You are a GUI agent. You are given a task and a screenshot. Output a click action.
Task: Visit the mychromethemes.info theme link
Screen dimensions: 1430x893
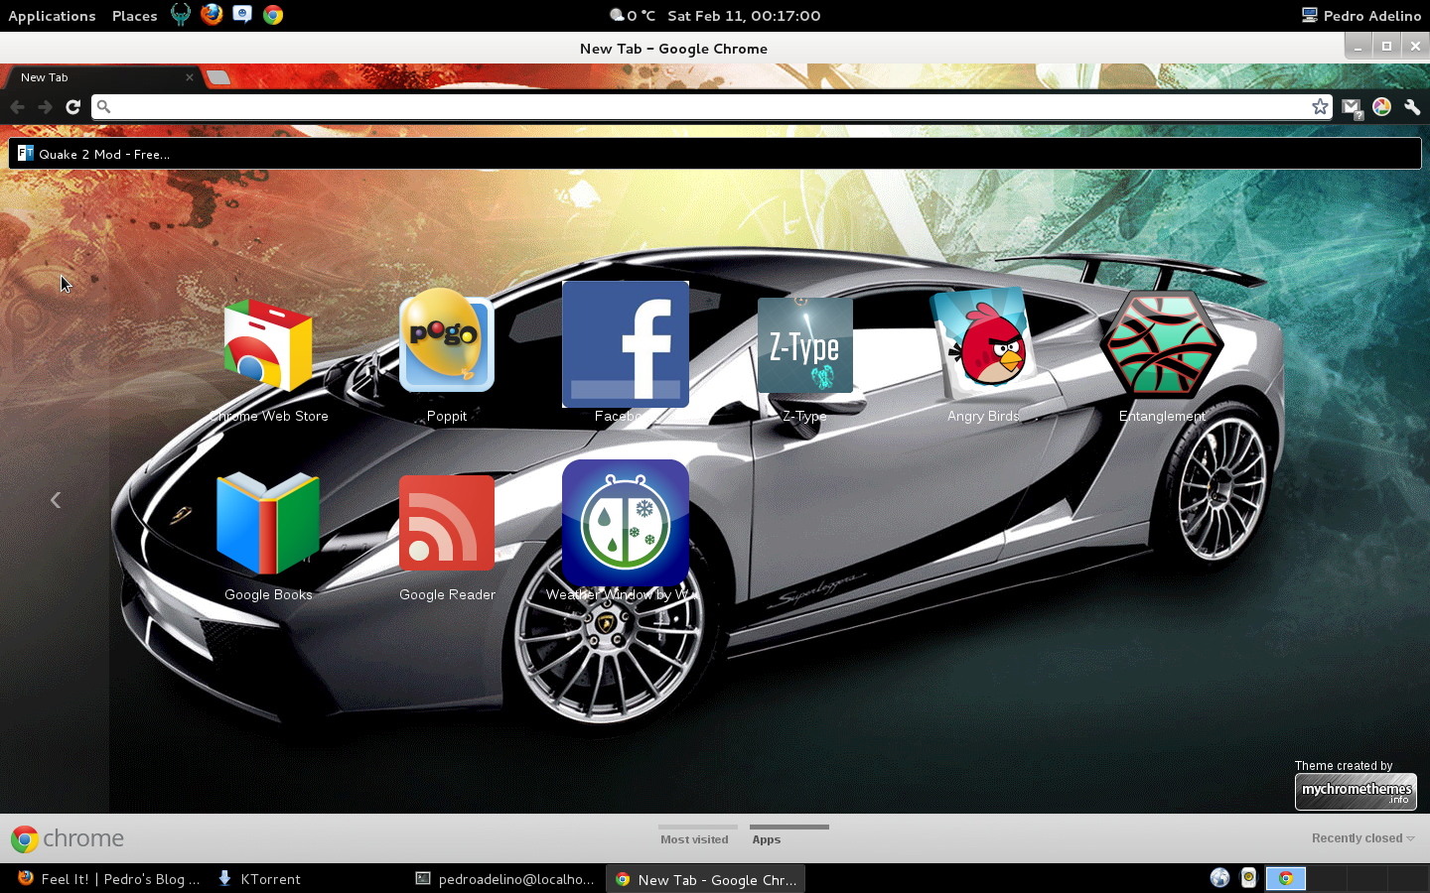(x=1356, y=791)
